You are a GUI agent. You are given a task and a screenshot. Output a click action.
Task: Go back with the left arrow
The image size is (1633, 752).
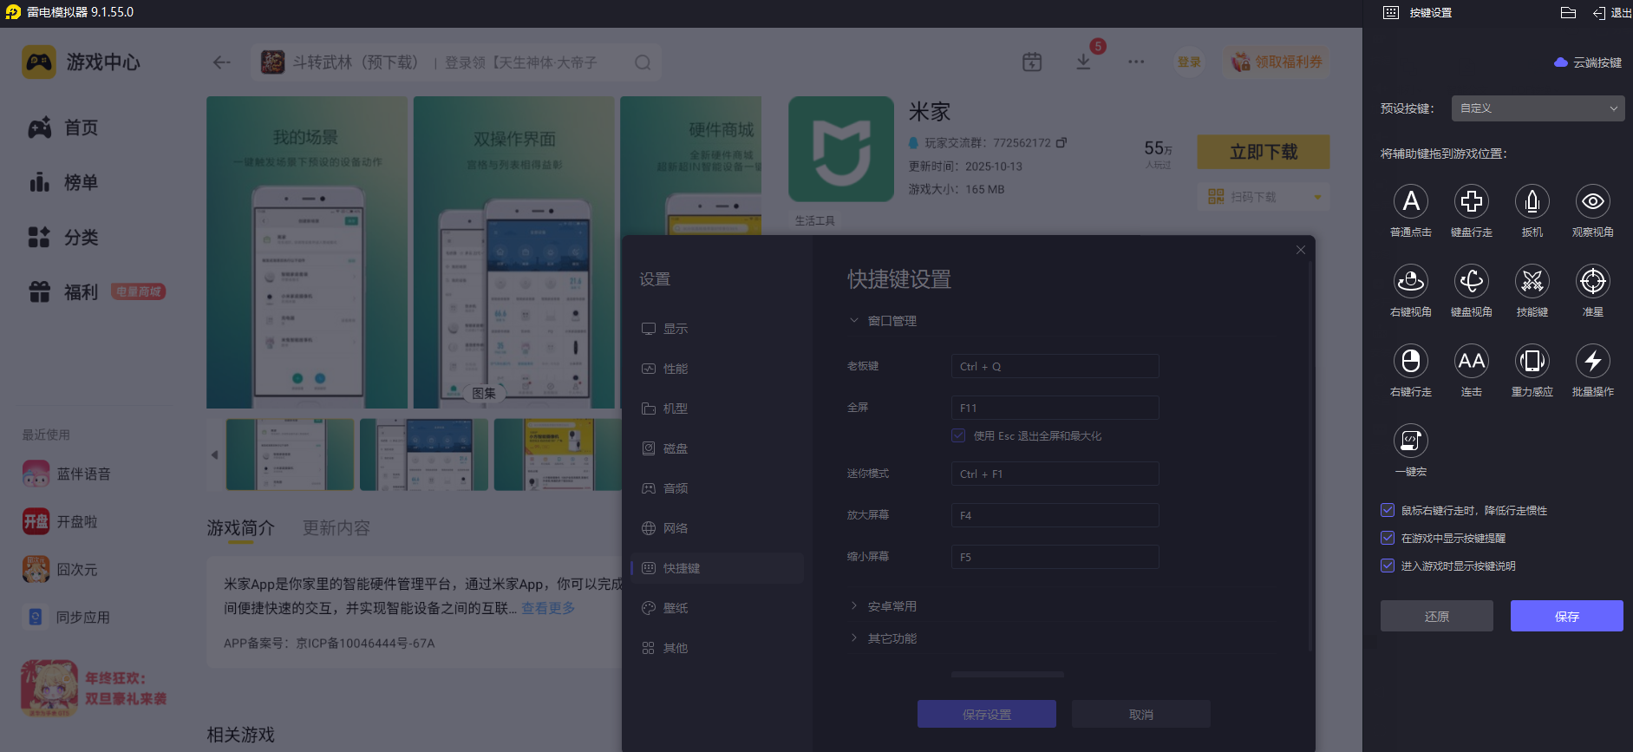point(222,62)
